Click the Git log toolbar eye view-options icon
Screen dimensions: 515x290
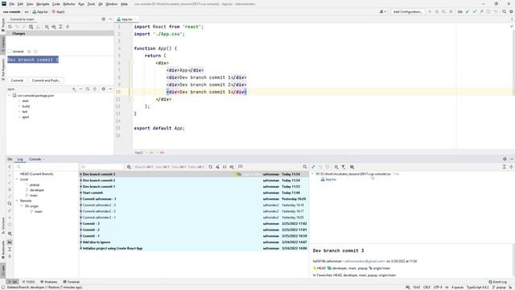[x=232, y=167]
